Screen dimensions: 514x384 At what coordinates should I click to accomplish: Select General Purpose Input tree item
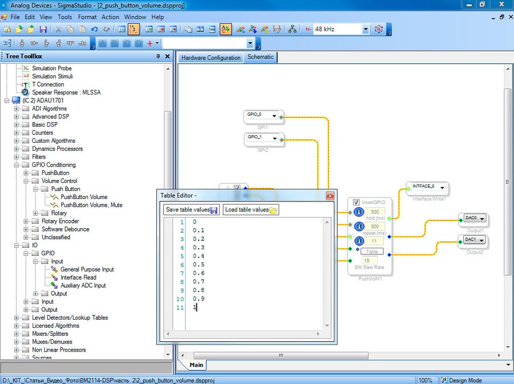[87, 269]
